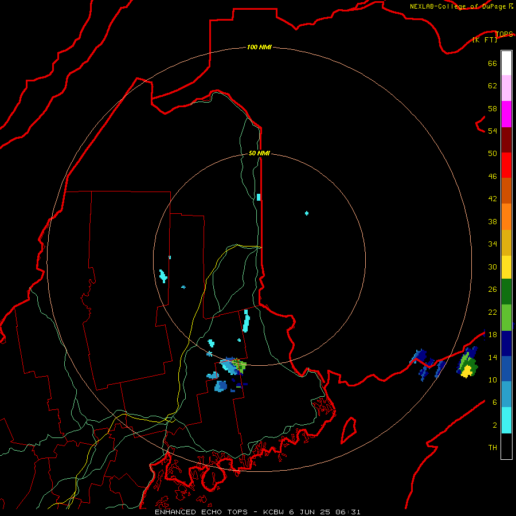Click the legend value 62

point(492,86)
